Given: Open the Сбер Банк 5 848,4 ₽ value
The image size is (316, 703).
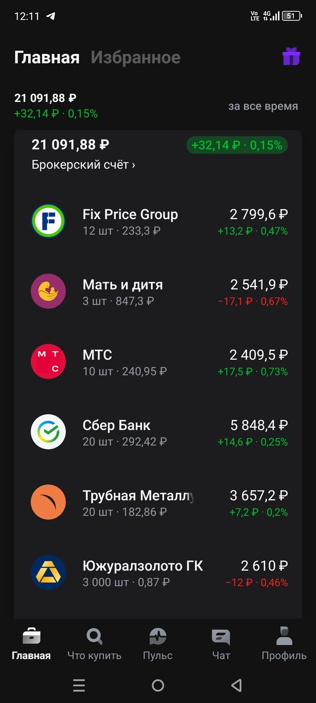Looking at the screenshot, I should tap(258, 425).
